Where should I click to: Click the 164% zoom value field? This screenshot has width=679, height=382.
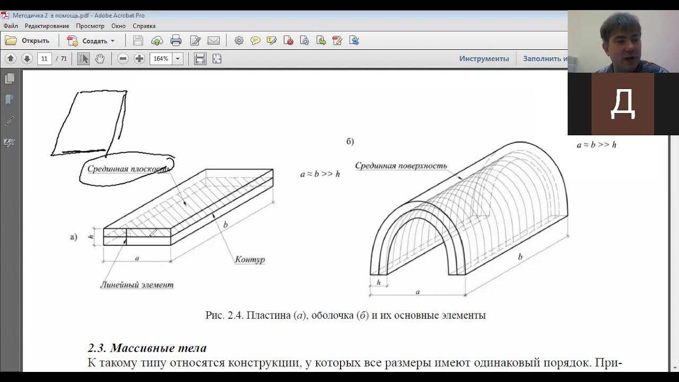pos(161,58)
